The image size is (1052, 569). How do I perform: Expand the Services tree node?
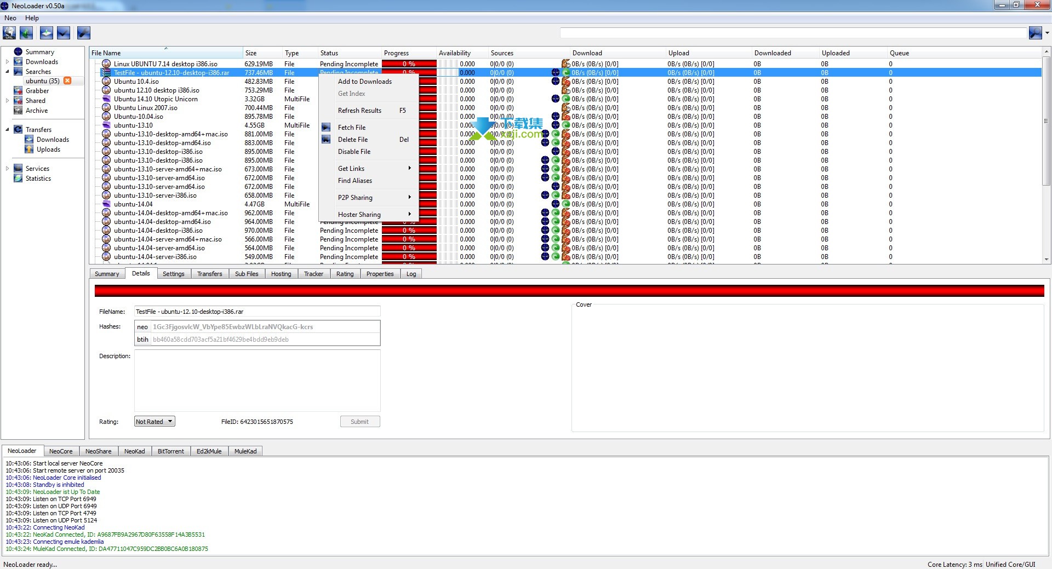tap(7, 169)
